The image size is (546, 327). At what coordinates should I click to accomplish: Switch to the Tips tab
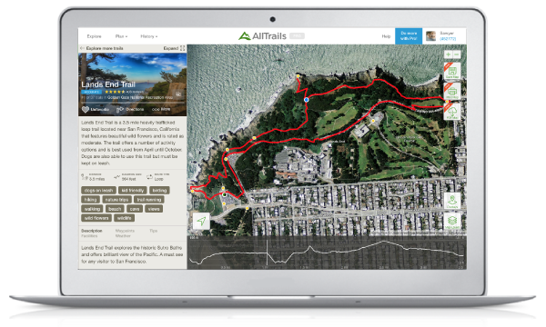tap(154, 231)
